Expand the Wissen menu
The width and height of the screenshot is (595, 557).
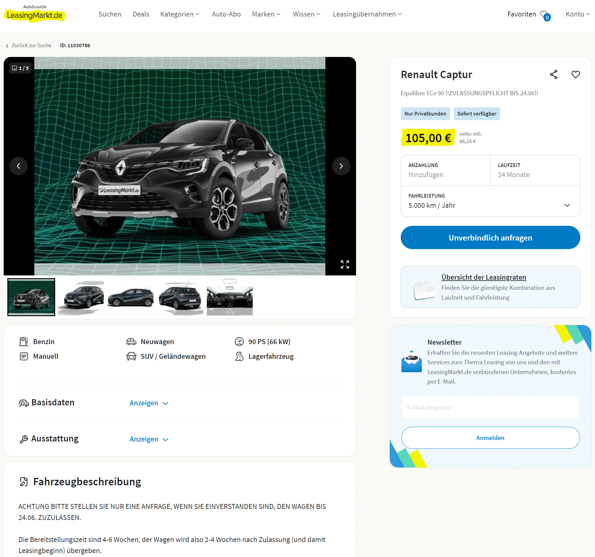pyautogui.click(x=307, y=14)
